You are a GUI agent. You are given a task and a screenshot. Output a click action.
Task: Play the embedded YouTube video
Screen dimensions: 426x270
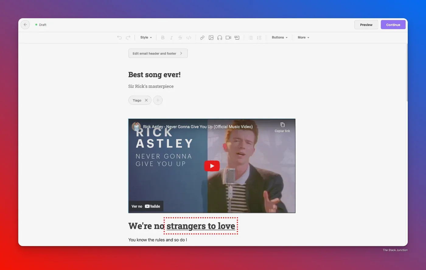pos(212,166)
